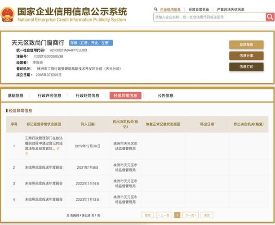Open the 企业信用信息 search link

pyautogui.click(x=170, y=9)
